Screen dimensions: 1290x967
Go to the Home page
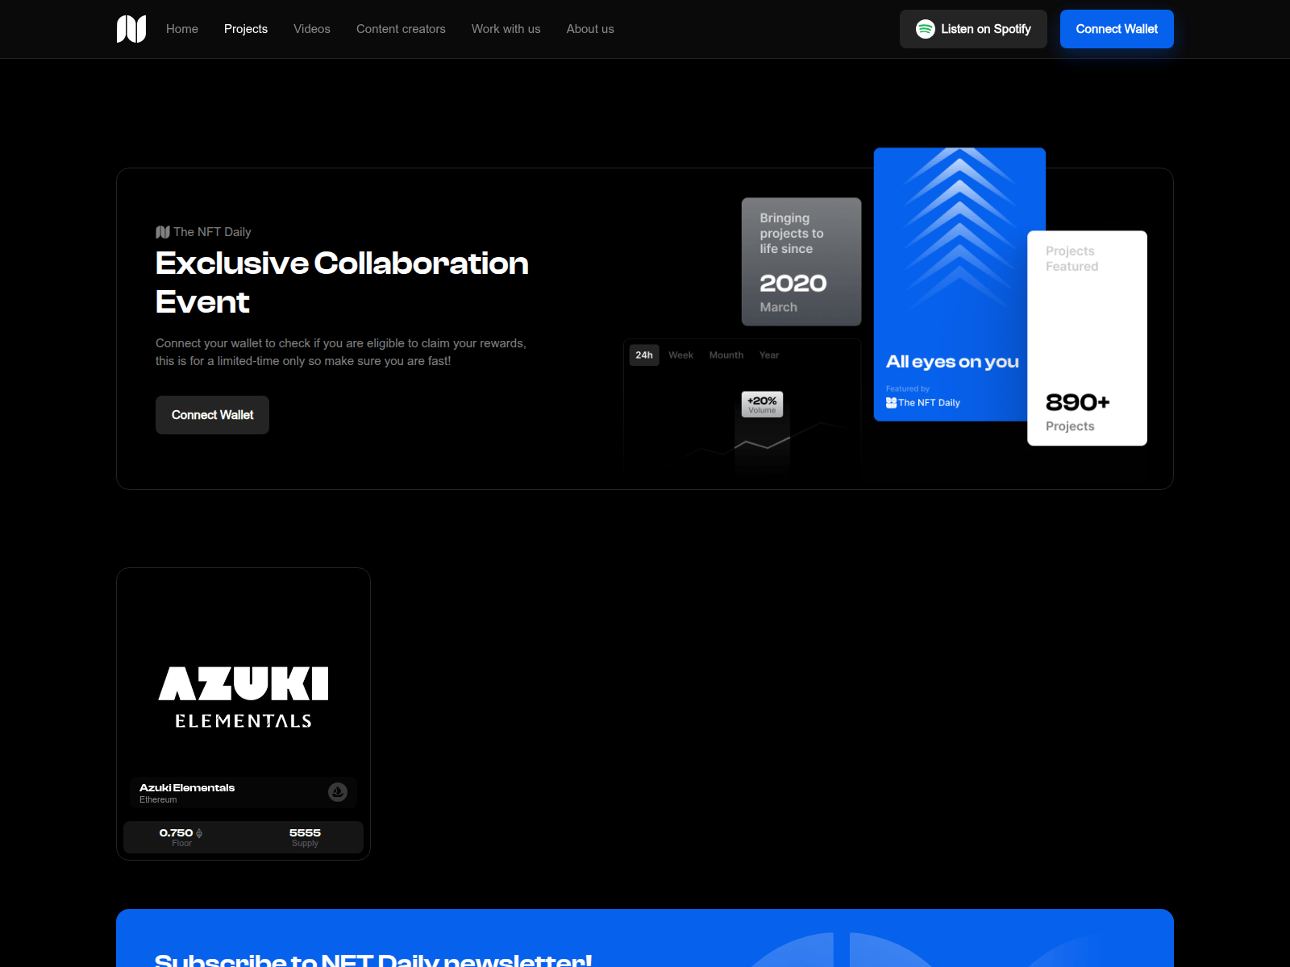pos(182,29)
